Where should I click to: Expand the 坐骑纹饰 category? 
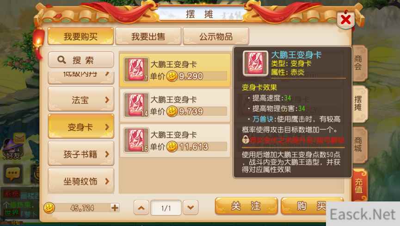tap(81, 181)
